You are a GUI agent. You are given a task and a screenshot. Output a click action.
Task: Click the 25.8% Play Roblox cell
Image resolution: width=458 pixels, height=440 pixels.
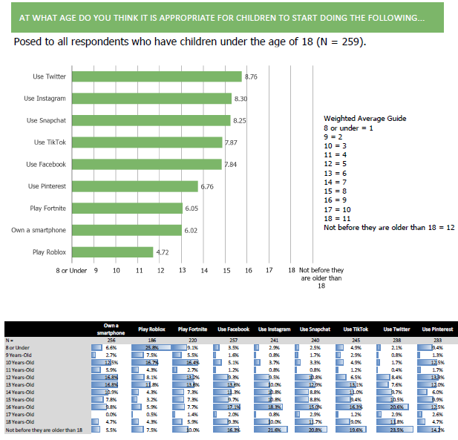pyautogui.click(x=151, y=348)
